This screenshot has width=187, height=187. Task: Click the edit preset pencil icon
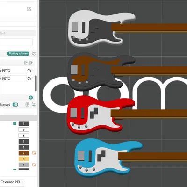click(29, 9)
